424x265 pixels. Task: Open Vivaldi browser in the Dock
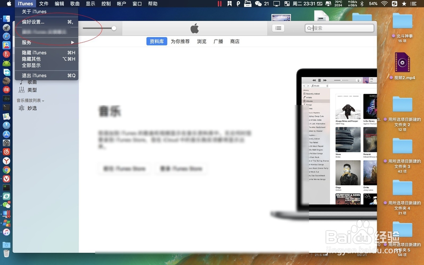click(6, 179)
